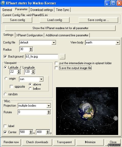Click Save config as ... button
Screen dimensions: 122x147
(x=98, y=20)
